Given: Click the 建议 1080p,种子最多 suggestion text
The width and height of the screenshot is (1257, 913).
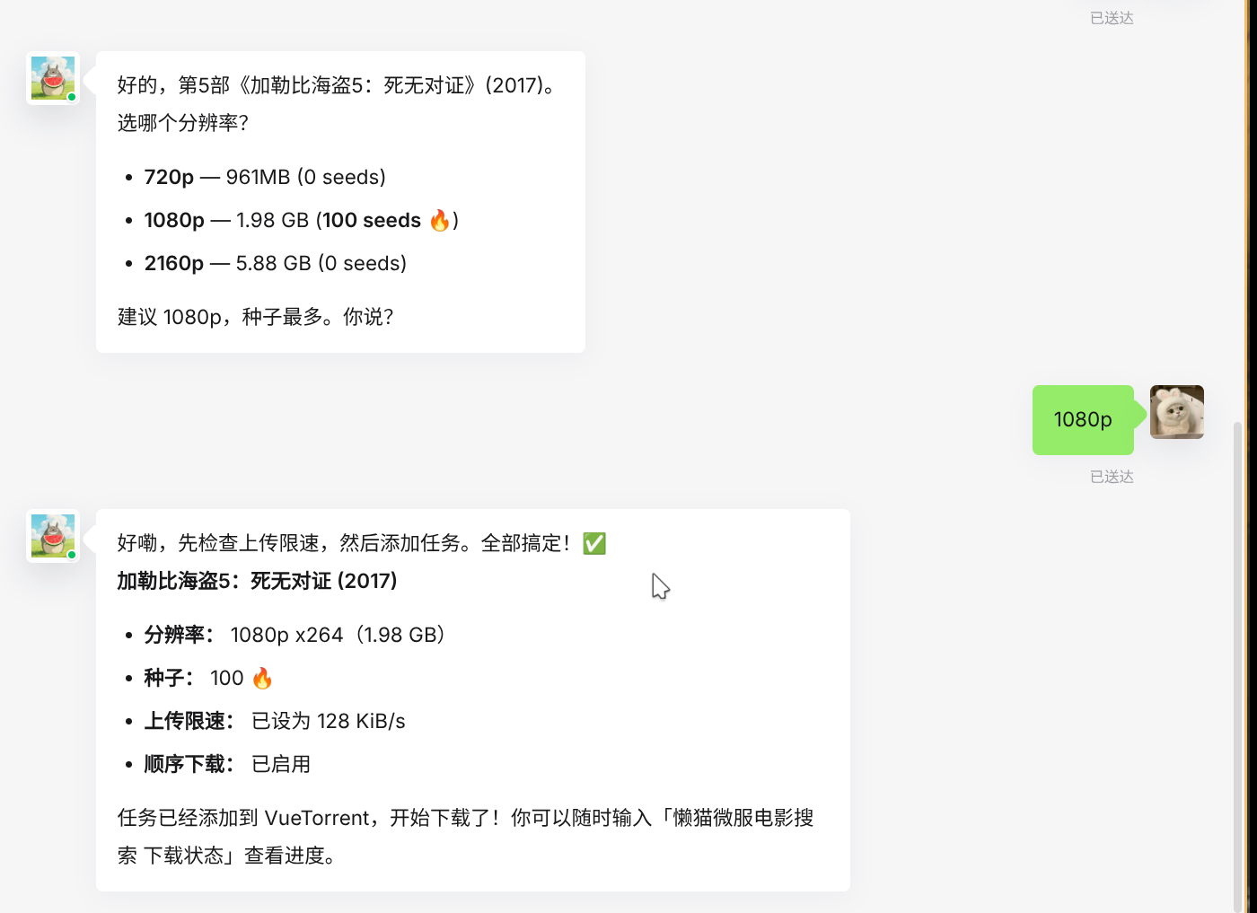Looking at the screenshot, I should click(x=256, y=317).
